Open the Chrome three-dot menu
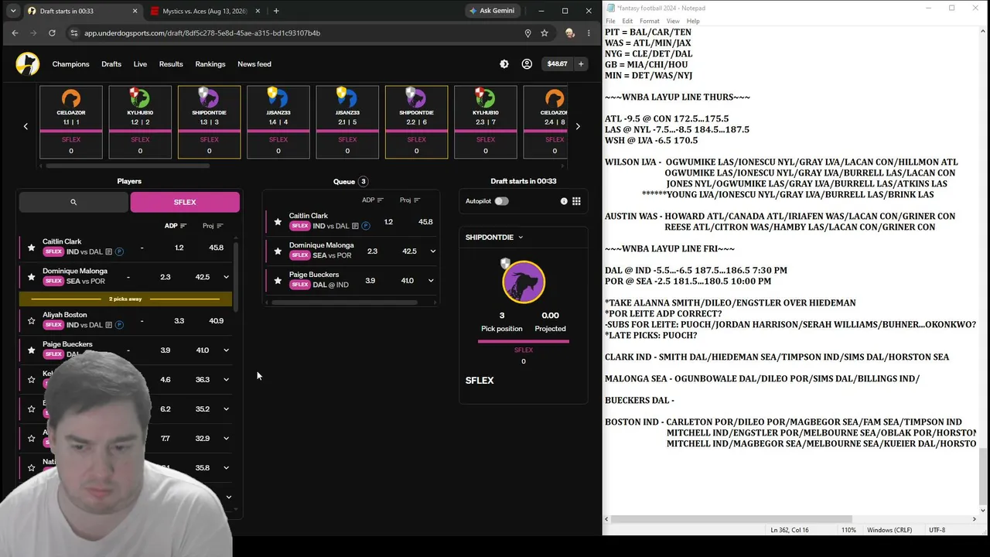The image size is (990, 557). pyautogui.click(x=589, y=33)
